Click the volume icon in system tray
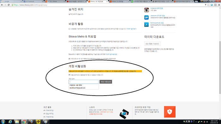The width and height of the screenshot is (221, 124). click(207, 122)
